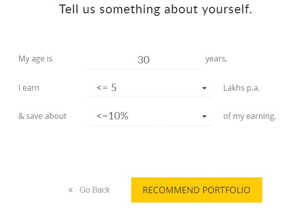Click the dotted underline below the age value
This screenshot has width=297, height=213.
pos(144,69)
